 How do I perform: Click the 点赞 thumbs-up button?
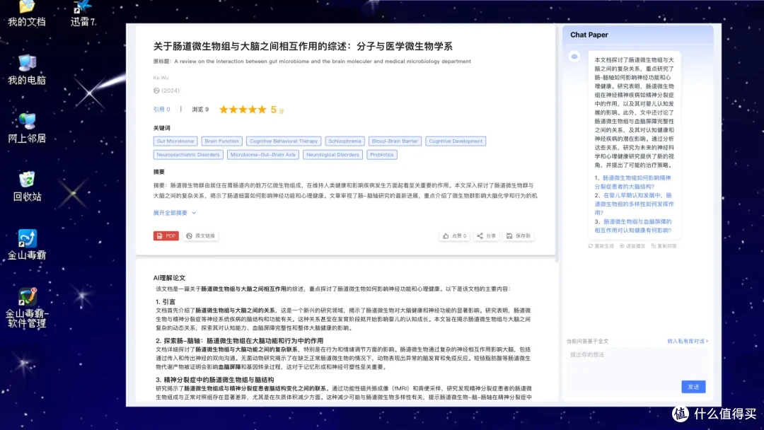click(x=455, y=236)
